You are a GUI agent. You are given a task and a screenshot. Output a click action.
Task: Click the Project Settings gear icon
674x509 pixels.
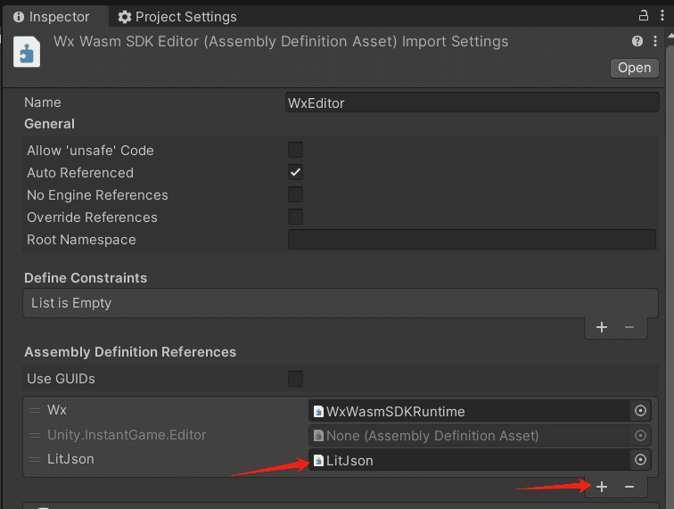point(125,17)
